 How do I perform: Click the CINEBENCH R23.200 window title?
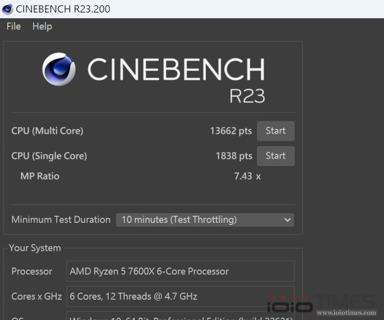click(x=63, y=9)
